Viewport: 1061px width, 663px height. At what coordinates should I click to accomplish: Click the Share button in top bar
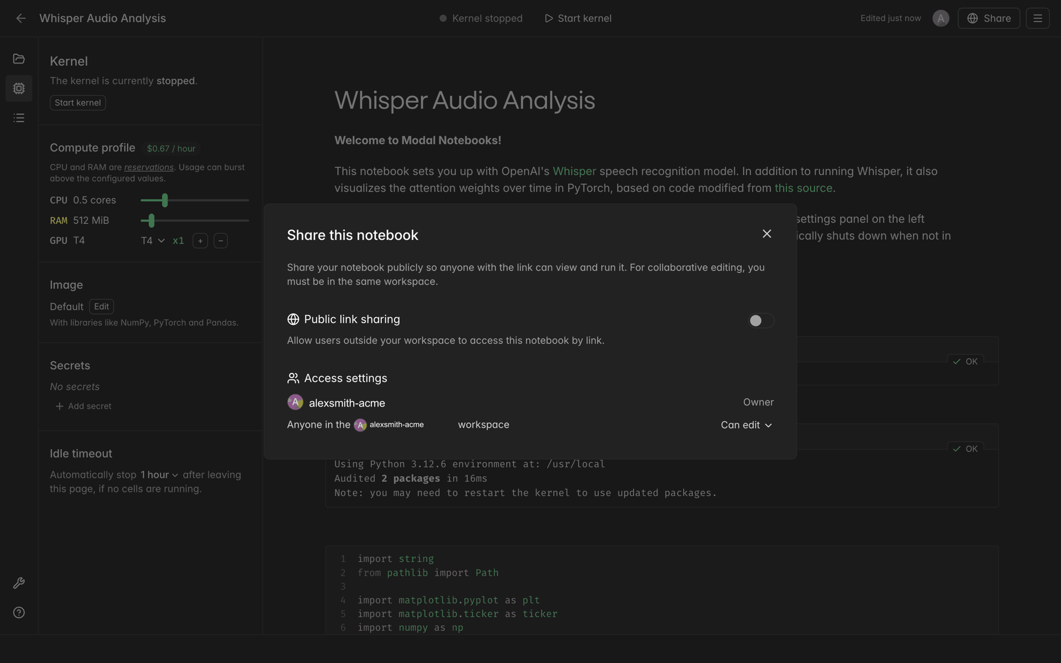click(989, 18)
